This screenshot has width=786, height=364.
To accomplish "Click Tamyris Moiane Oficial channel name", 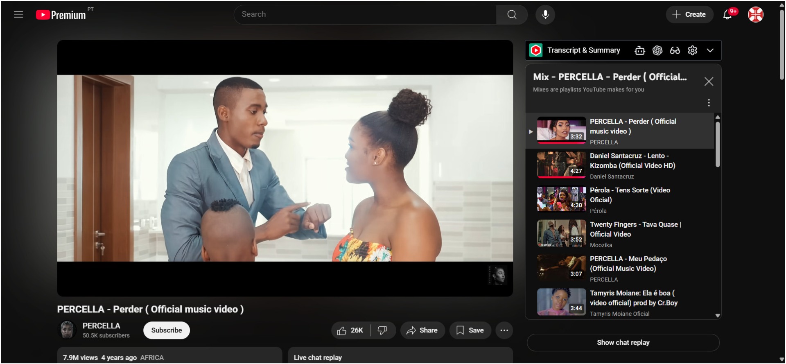I will click(x=619, y=314).
